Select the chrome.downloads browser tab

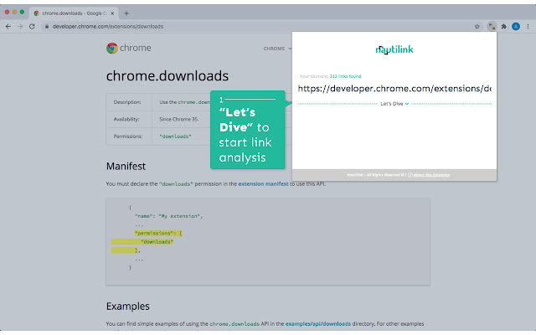coord(74,13)
